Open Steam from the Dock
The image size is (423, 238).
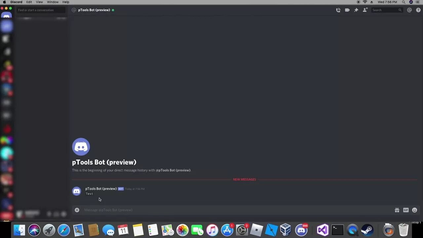click(367, 230)
